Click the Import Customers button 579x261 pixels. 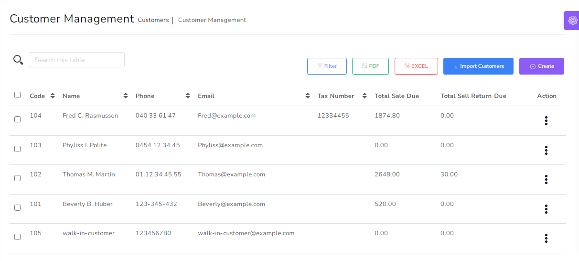(478, 66)
